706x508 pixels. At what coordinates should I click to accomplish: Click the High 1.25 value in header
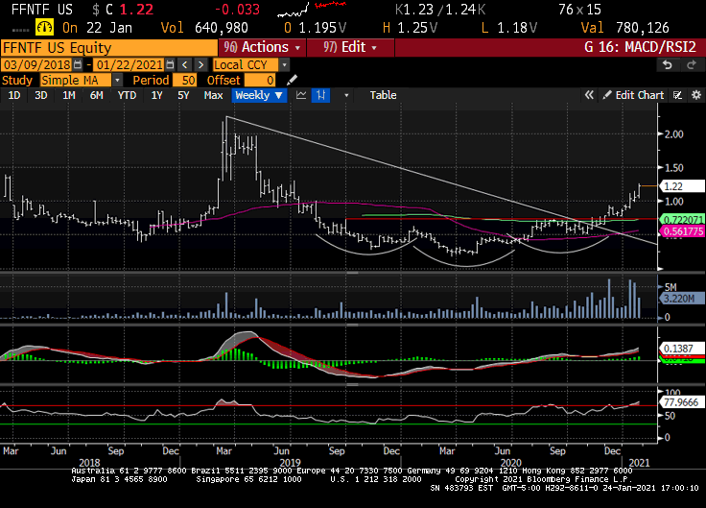click(411, 28)
